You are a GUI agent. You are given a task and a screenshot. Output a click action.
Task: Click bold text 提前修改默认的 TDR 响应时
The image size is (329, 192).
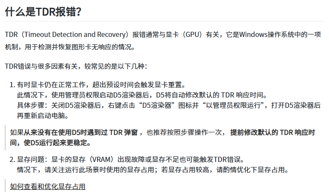[273, 132]
